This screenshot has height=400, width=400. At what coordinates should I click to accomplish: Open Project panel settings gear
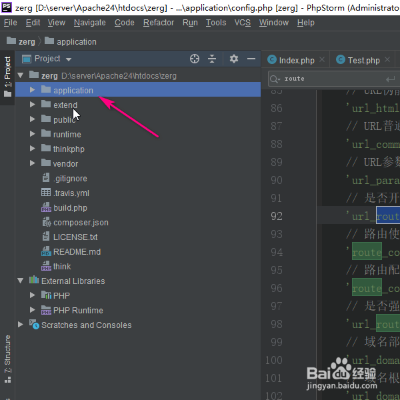point(234,59)
